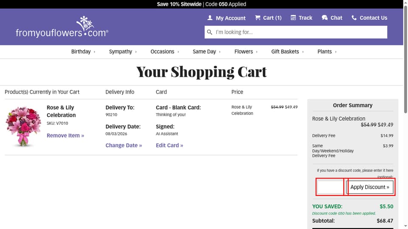
Task: Open the Flowers menu
Action: [x=244, y=52]
